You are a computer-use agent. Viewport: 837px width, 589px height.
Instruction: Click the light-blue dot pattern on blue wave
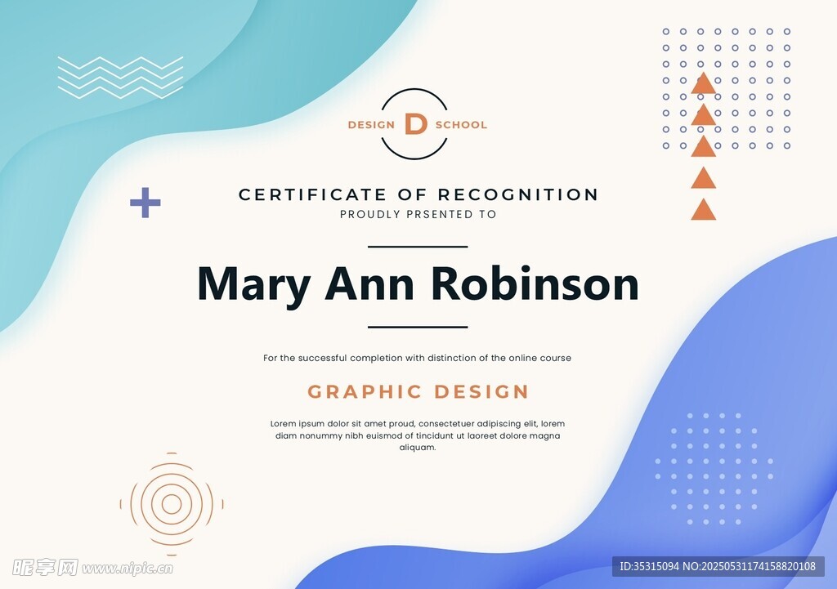coord(714,468)
